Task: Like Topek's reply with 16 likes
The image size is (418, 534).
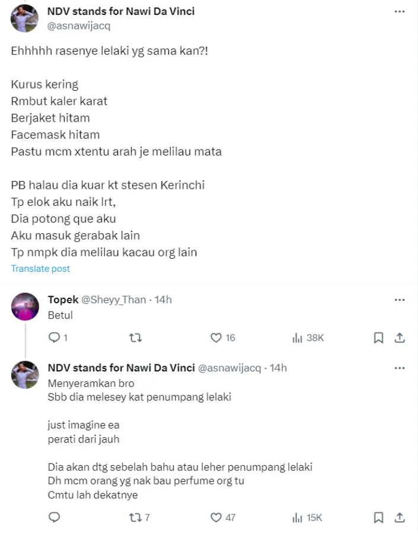Action: coord(216,338)
